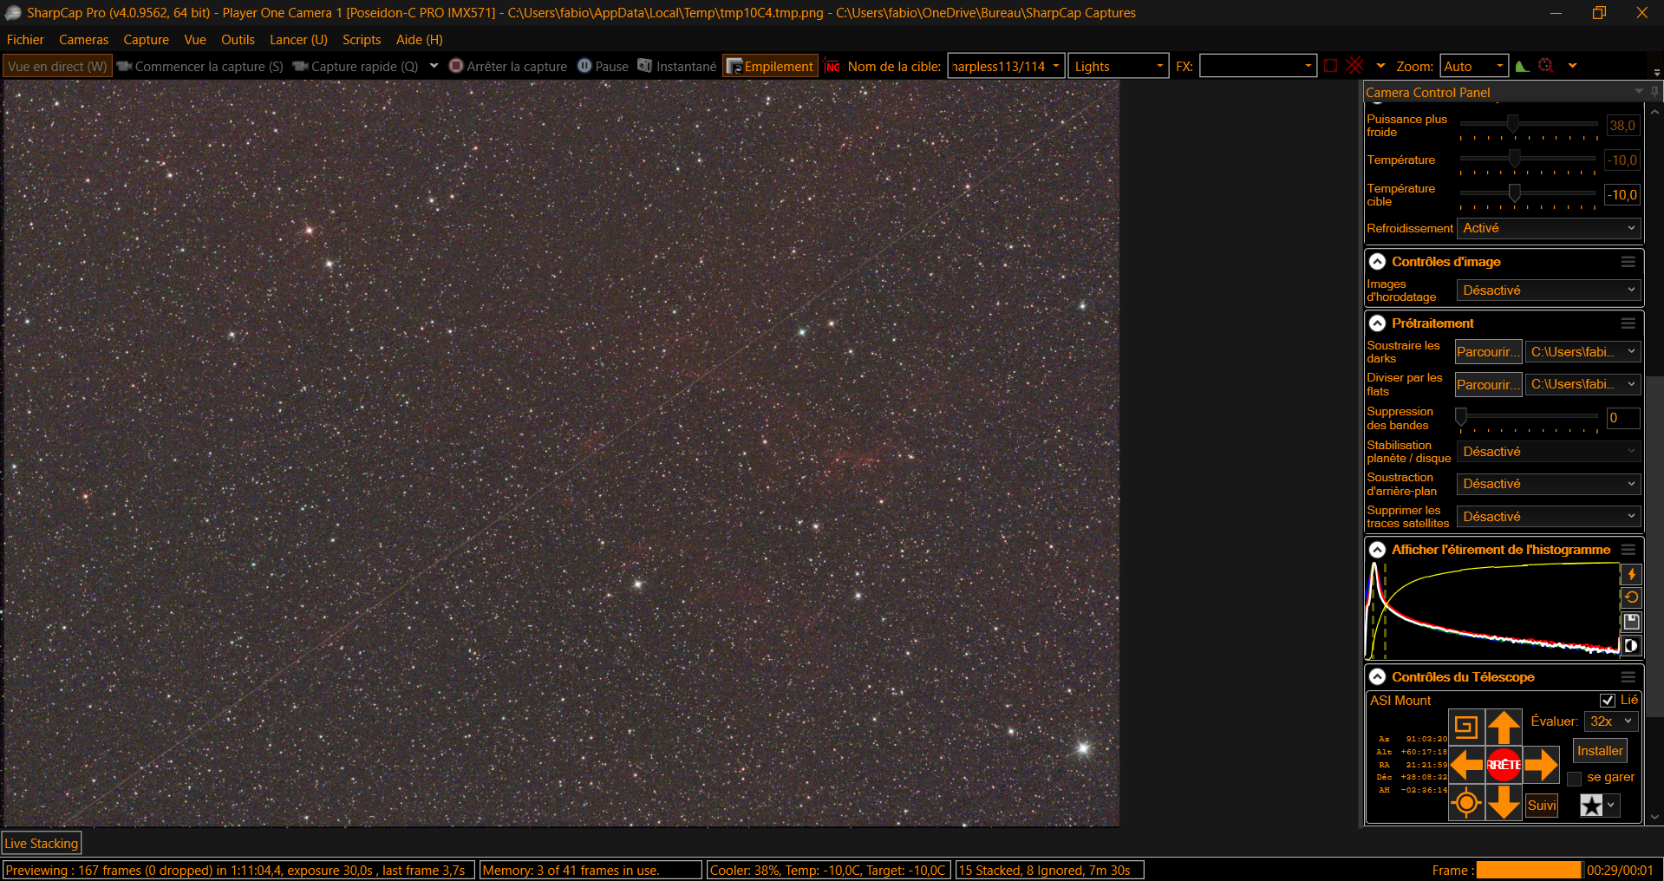This screenshot has height=881, width=1664.
Task: Click Parcourir for Diviser par les flats
Action: pos(1488,385)
